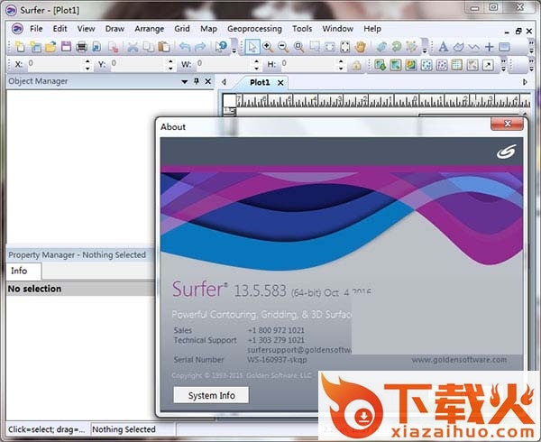Select the Info tab in Property Manager
Screen dimensions: 541x442
[x=19, y=271]
